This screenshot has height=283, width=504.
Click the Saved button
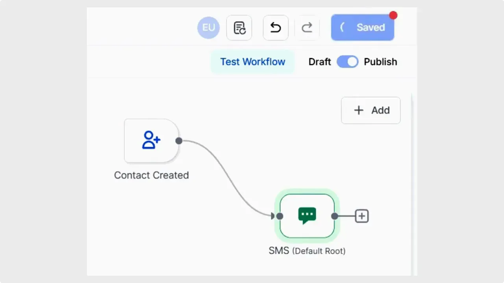(x=362, y=28)
